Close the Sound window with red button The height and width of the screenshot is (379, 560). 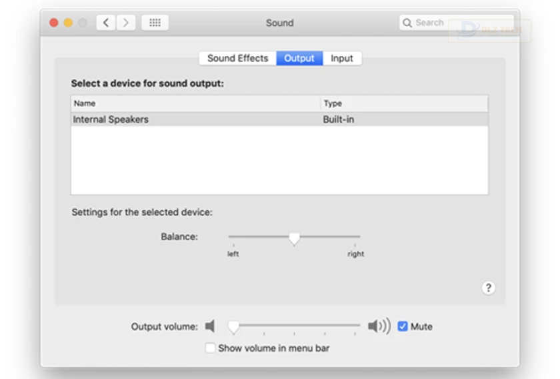click(x=54, y=23)
